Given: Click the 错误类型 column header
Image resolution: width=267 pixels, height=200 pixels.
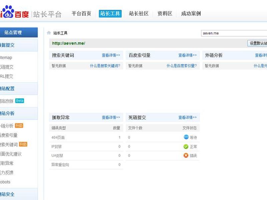Looking at the screenshot, I should tap(59, 128).
